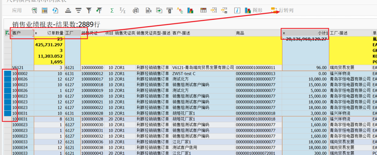The width and height of the screenshot is (377, 155).
Task: Click the 销售凭证类型-描述 column header
Action: tap(154, 33)
